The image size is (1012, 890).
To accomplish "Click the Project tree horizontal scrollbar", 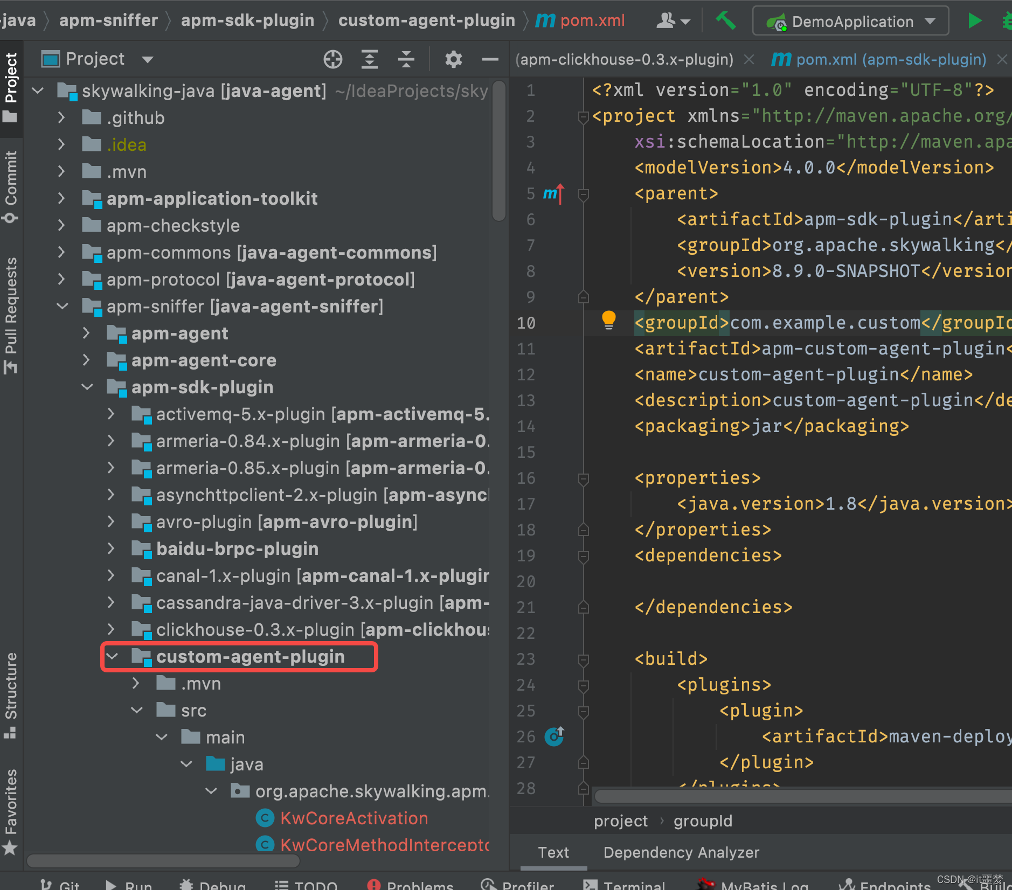I will click(x=163, y=860).
